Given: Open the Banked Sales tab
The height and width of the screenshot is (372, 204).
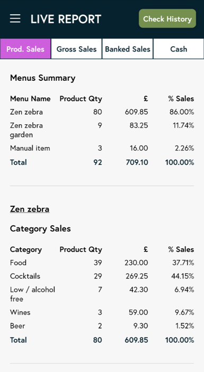Looking at the screenshot, I should point(128,49).
